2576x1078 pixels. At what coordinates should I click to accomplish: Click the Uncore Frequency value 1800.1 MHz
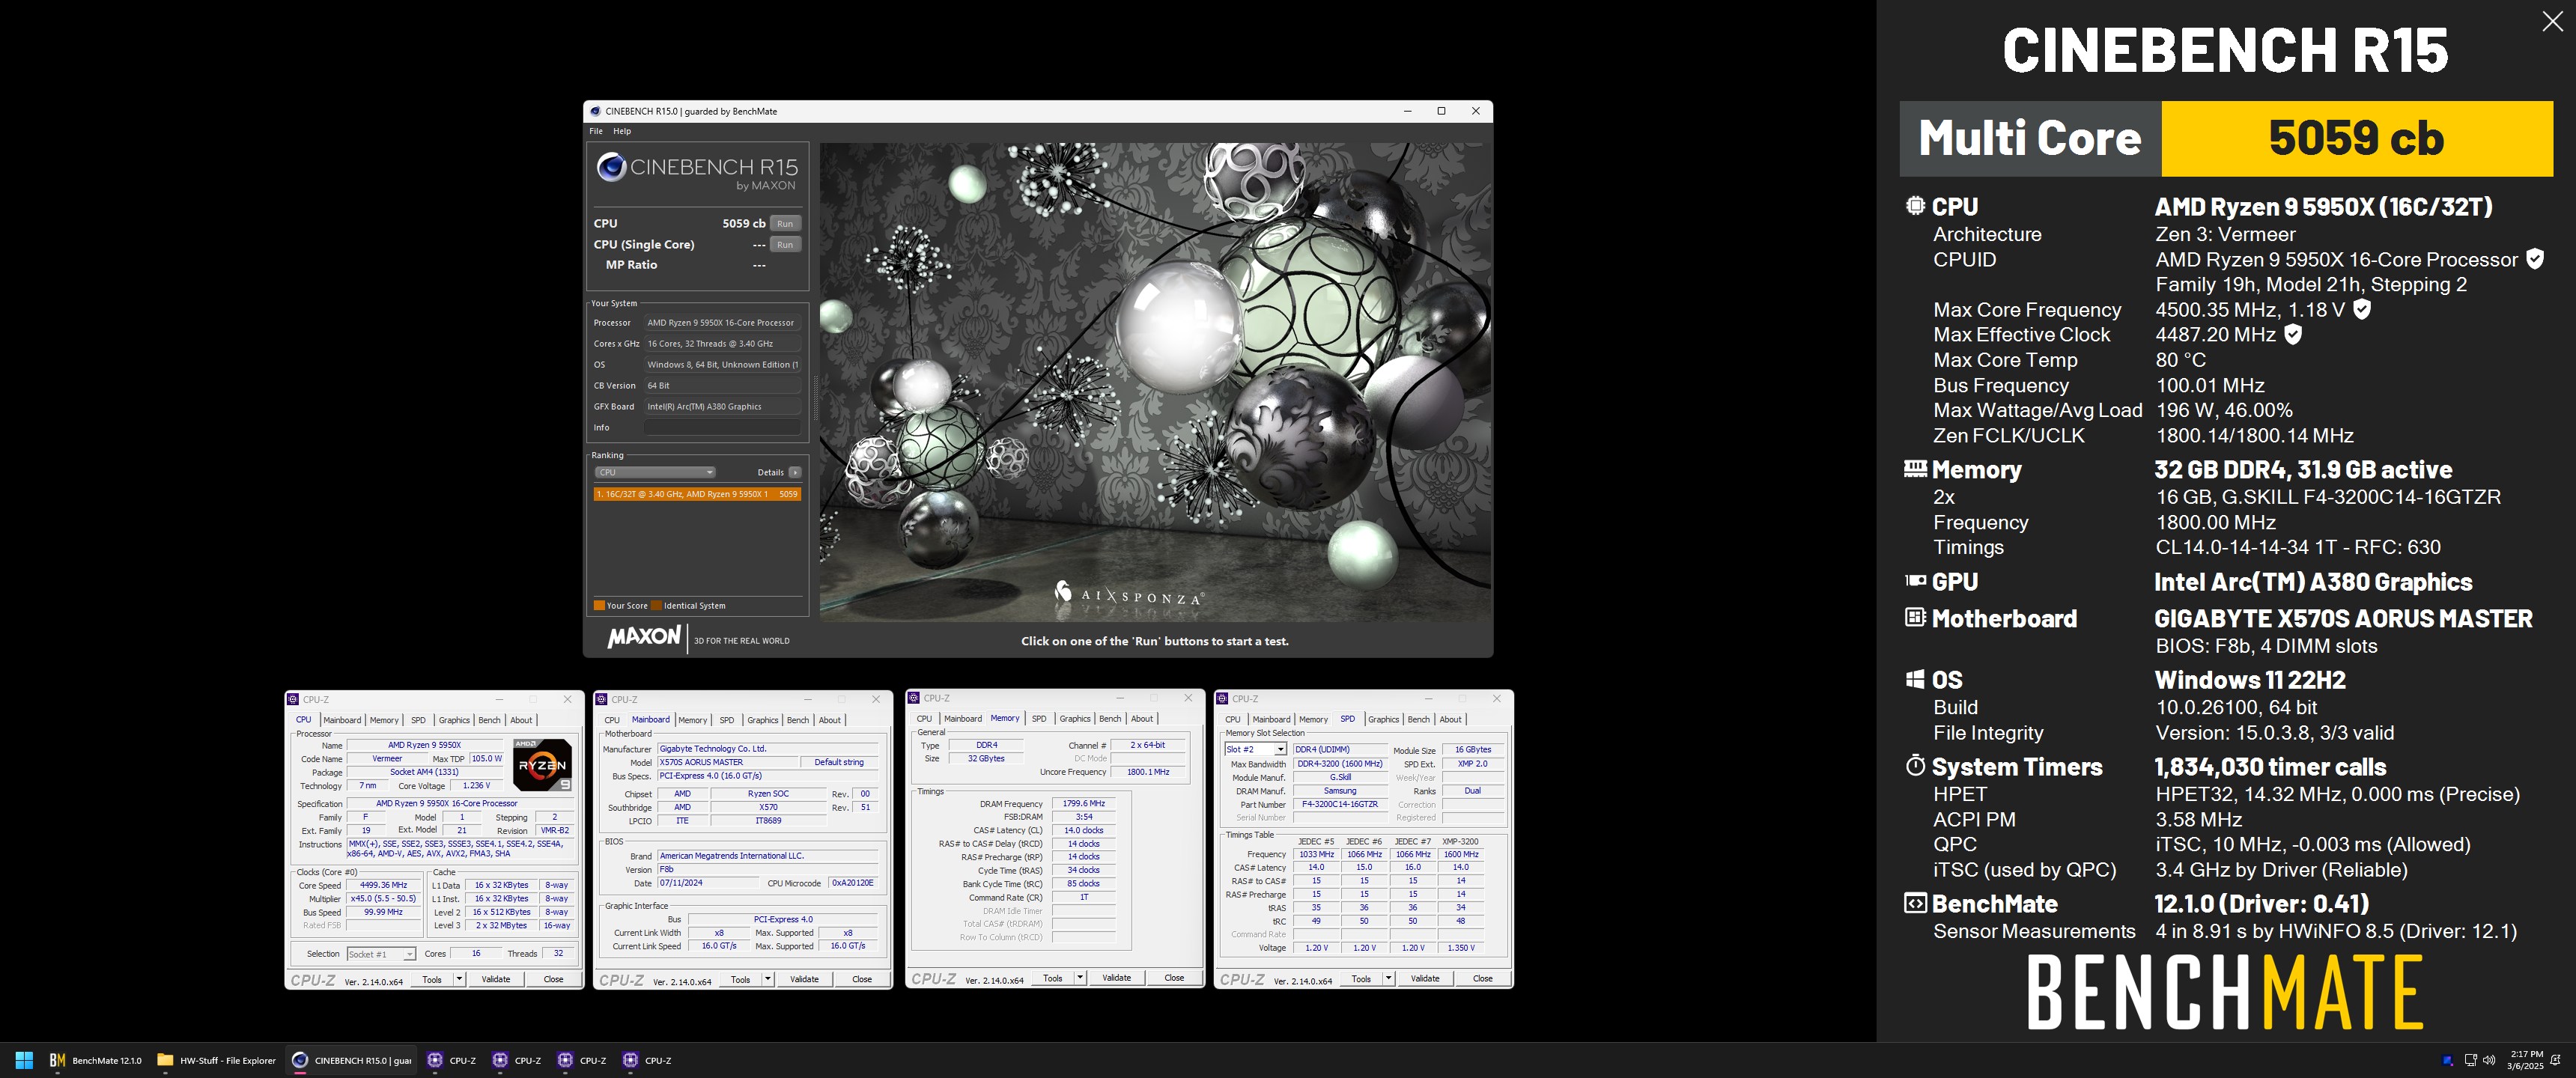(1148, 771)
